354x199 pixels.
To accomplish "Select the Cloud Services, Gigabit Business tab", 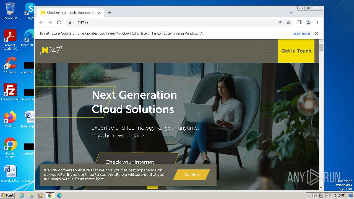I will click(71, 13).
